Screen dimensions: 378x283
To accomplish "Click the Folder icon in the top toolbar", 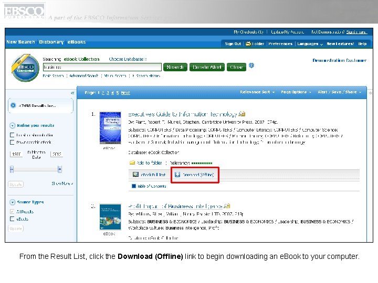I will click(248, 44).
